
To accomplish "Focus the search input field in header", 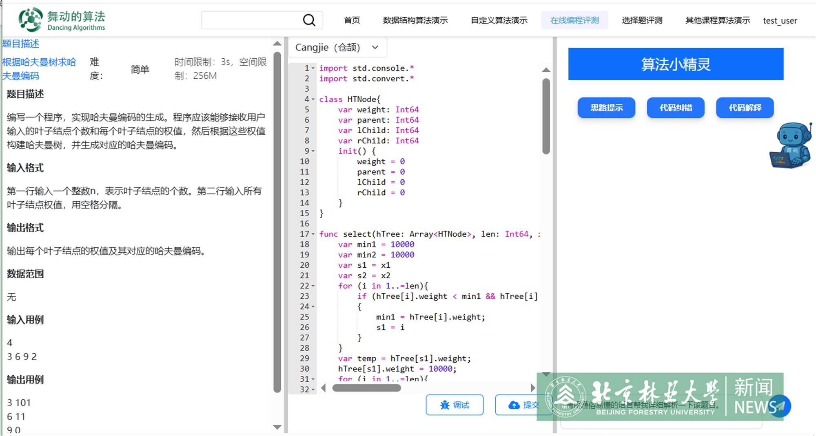I will pos(251,20).
